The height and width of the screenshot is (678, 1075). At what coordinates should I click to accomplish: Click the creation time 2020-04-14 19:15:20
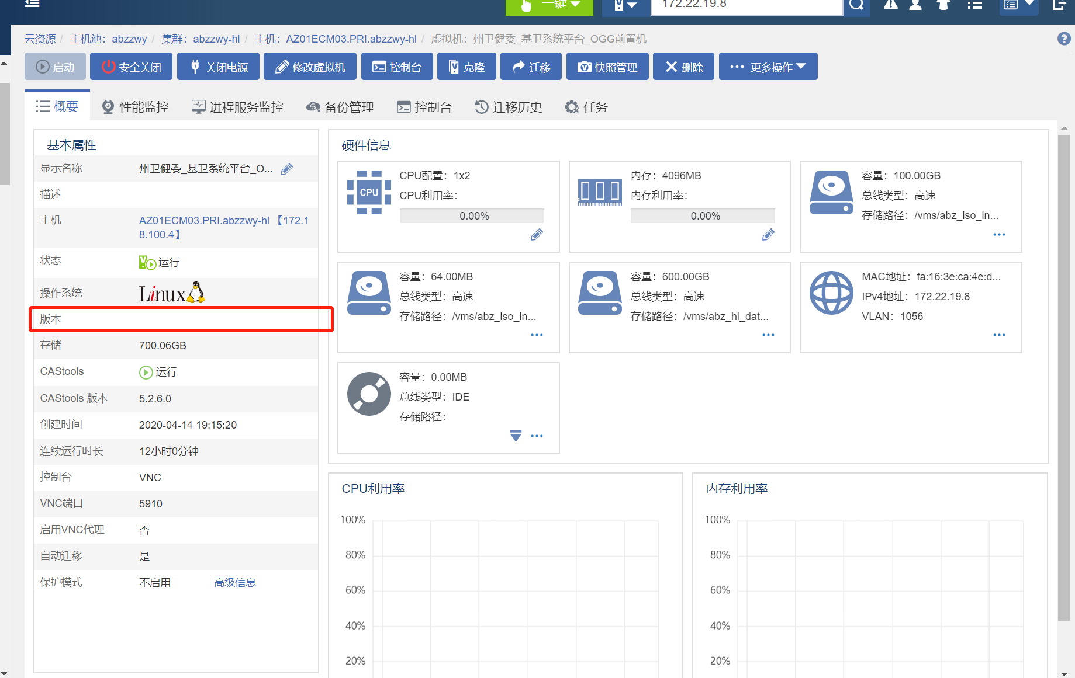click(x=188, y=425)
